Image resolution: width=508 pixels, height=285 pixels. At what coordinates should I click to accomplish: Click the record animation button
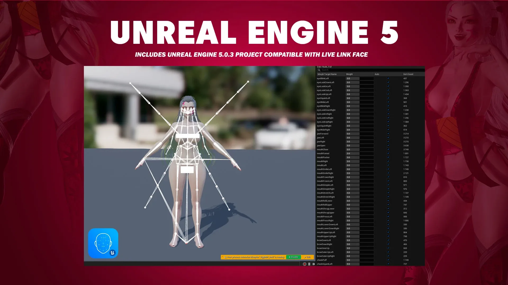pyautogui.click(x=305, y=264)
